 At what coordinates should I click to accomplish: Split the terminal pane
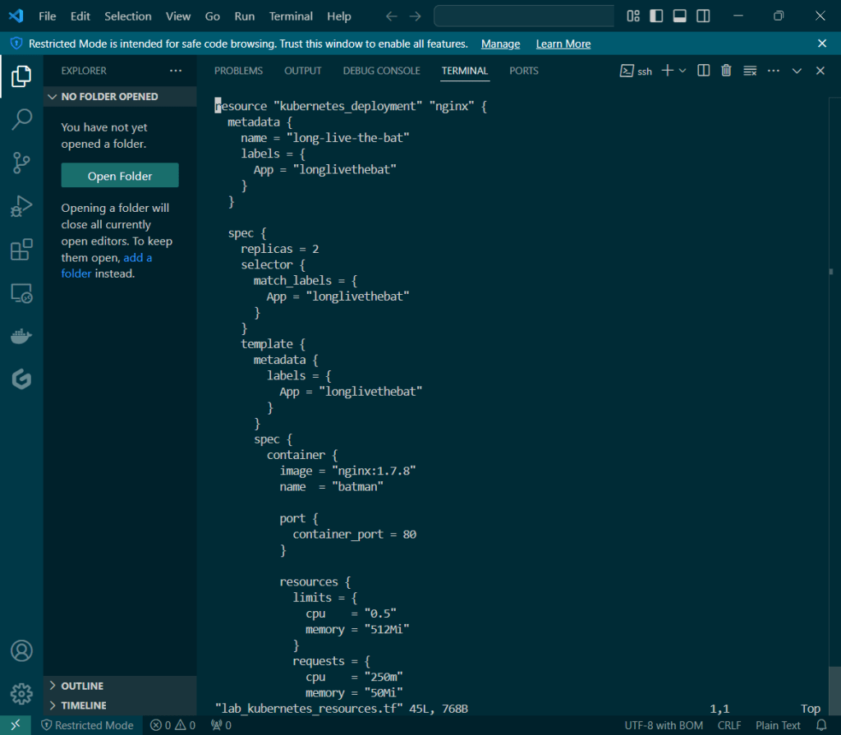[x=704, y=71]
